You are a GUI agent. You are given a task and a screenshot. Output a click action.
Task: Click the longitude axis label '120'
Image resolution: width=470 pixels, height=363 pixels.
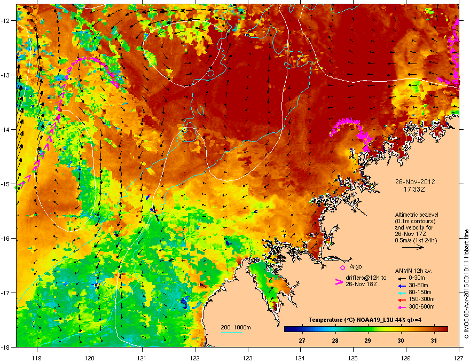point(90,358)
